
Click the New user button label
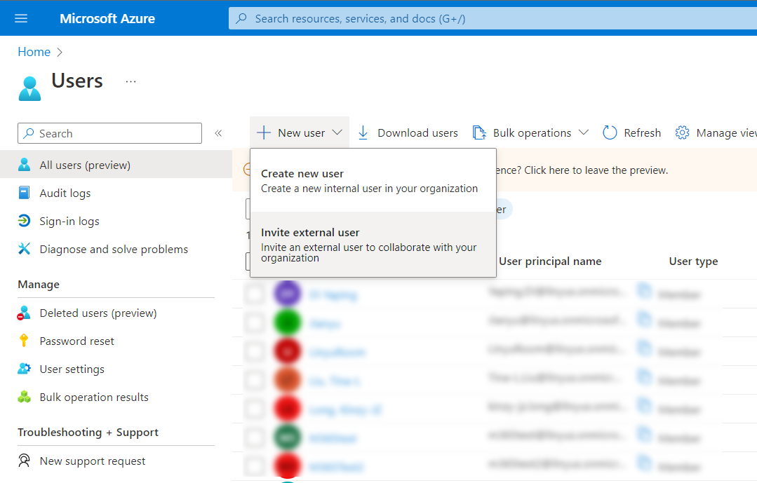pos(301,132)
